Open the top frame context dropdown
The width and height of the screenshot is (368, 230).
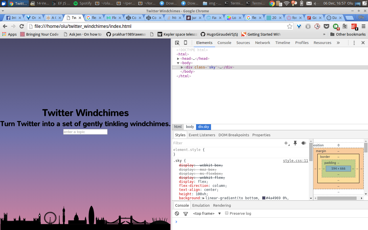click(207, 214)
